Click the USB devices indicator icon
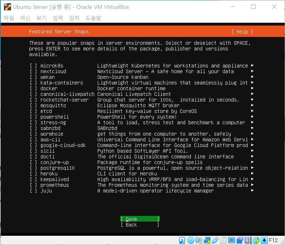This screenshot has width=285, height=245. (215, 240)
